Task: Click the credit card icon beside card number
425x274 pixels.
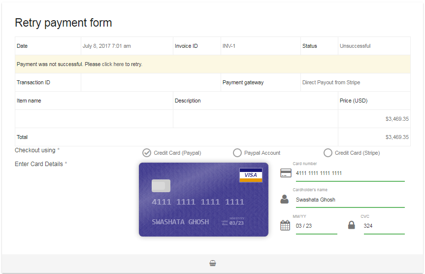Action: [285, 173]
